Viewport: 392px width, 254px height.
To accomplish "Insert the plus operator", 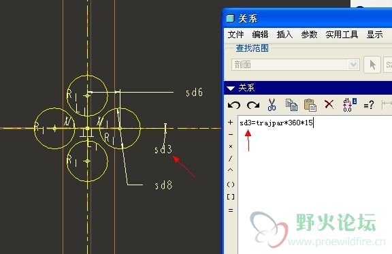I will 231,123.
